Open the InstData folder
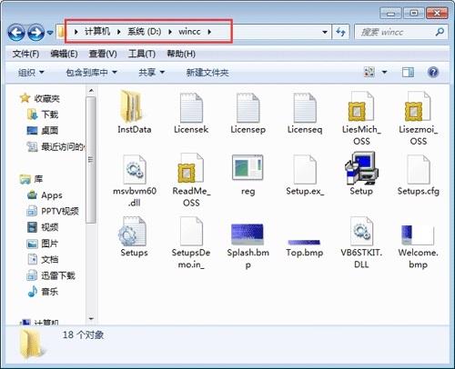Image resolution: width=455 pixels, height=369 pixels. [x=134, y=112]
